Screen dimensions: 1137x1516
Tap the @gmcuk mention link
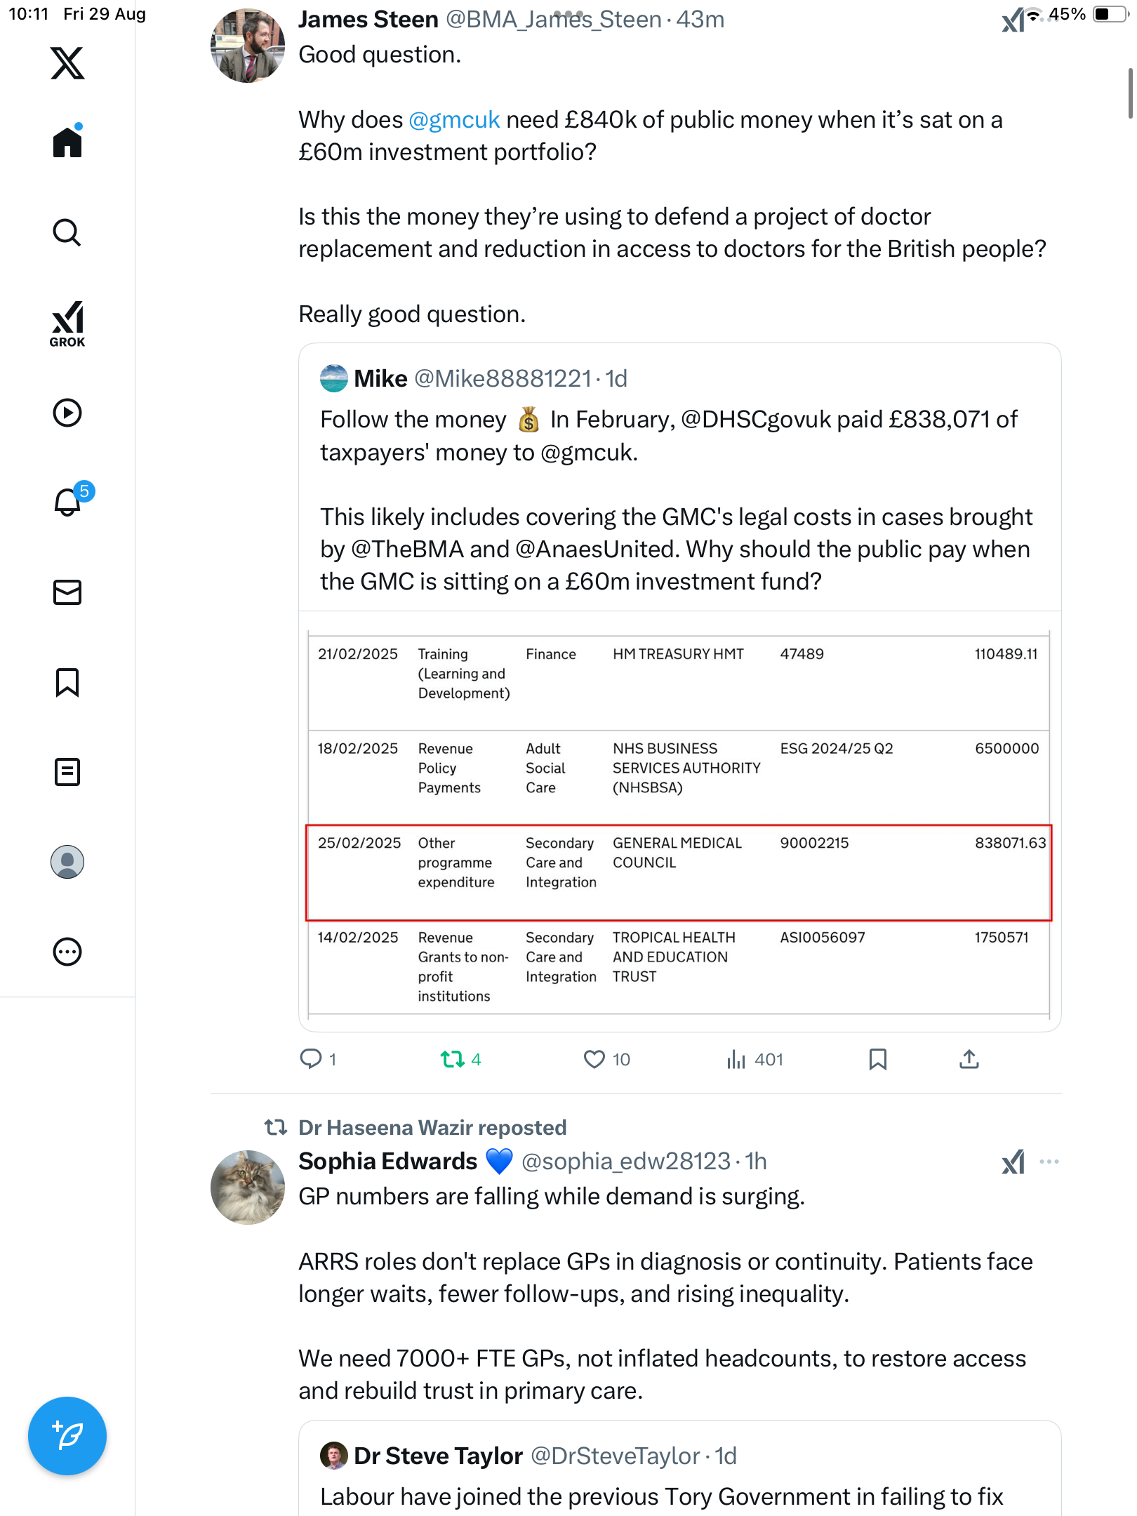click(x=454, y=120)
